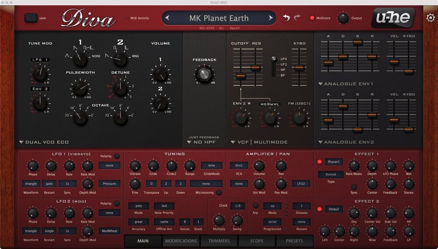This screenshot has height=249, width=438.
Task: Expand ANALOGUE ENV1 model menu
Action: 346,84
